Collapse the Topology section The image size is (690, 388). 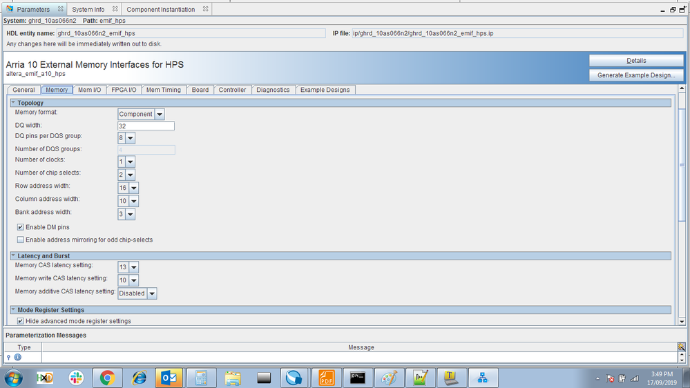point(13,102)
